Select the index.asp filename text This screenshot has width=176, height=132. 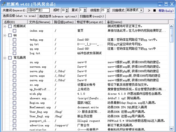tap(36, 31)
